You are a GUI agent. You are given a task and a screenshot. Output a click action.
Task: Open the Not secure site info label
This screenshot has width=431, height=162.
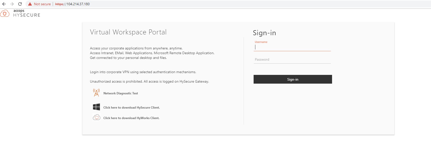[42, 4]
